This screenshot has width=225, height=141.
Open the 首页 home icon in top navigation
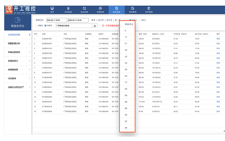click(x=52, y=8)
